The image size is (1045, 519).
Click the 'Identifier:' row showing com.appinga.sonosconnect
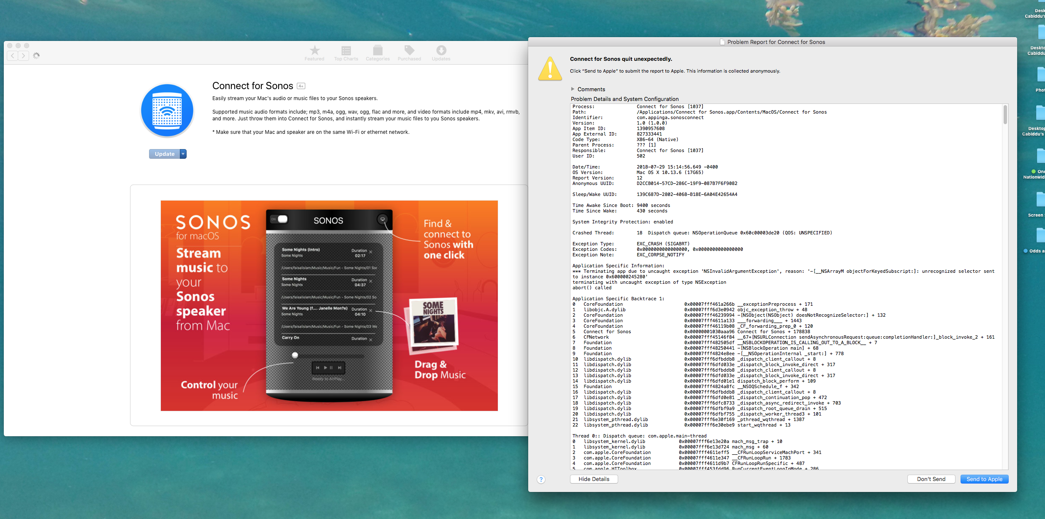(638, 117)
